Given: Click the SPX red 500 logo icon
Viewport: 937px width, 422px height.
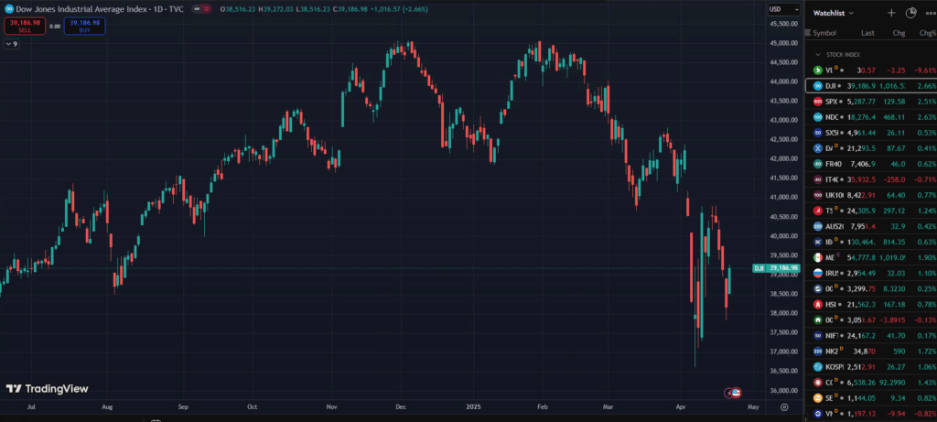Looking at the screenshot, I should pyautogui.click(x=818, y=102).
